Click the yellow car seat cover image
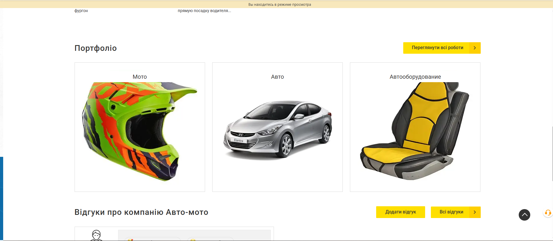Image resolution: width=553 pixels, height=241 pixels. (415, 132)
